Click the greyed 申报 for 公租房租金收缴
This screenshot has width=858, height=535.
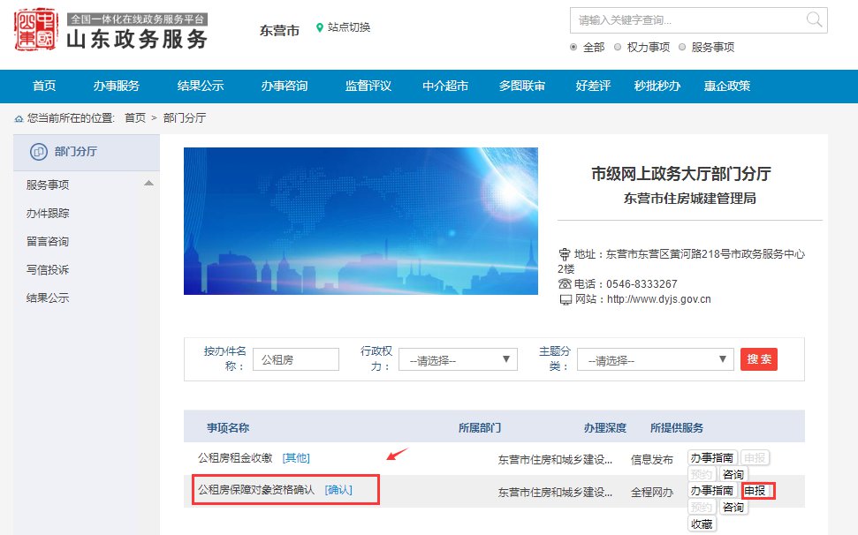tap(755, 458)
